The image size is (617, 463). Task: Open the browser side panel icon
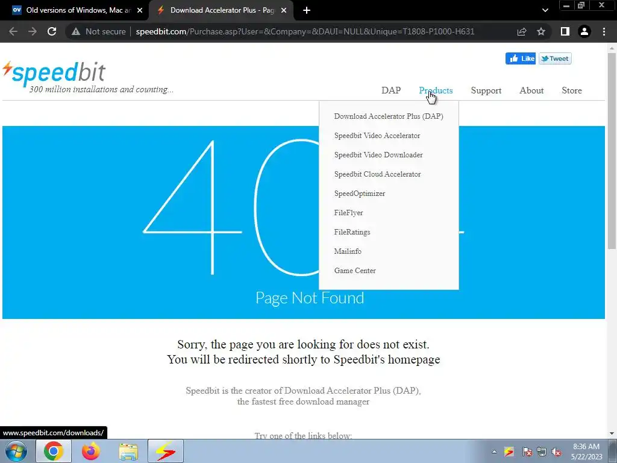(565, 31)
